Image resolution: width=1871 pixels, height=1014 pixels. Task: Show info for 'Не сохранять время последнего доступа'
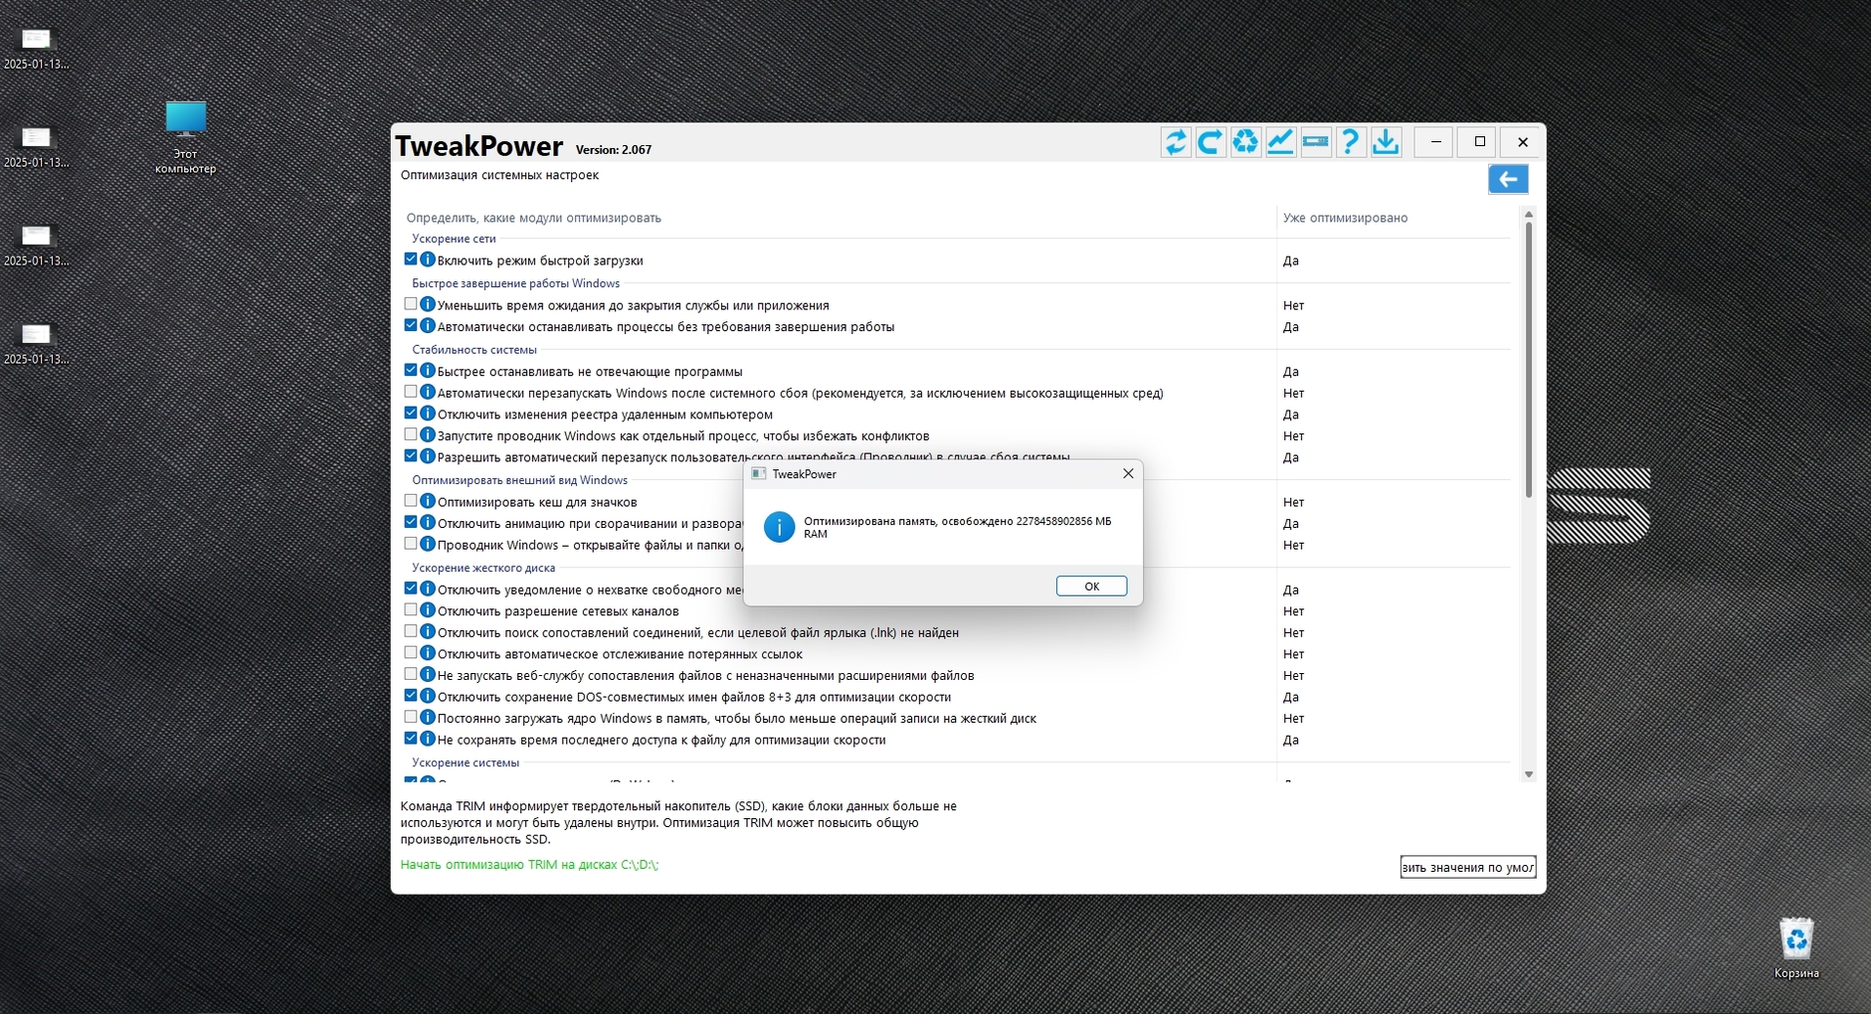point(428,739)
